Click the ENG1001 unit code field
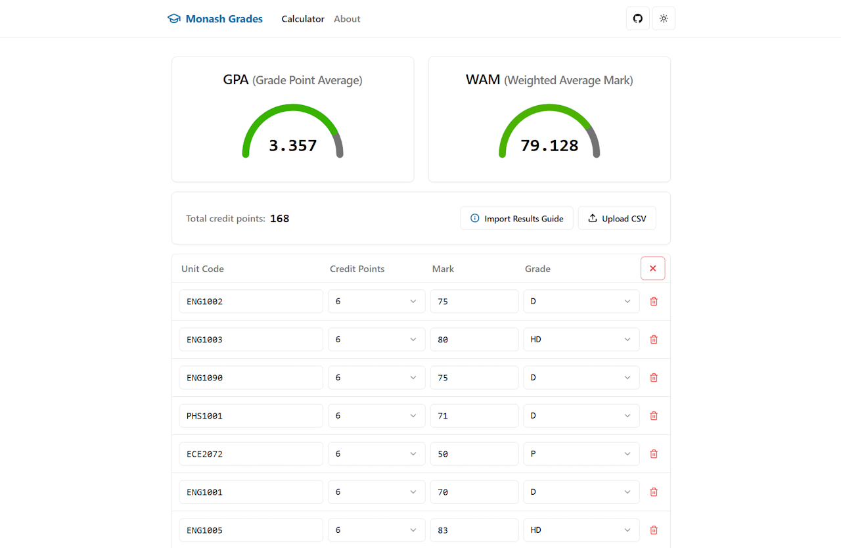 pos(251,492)
